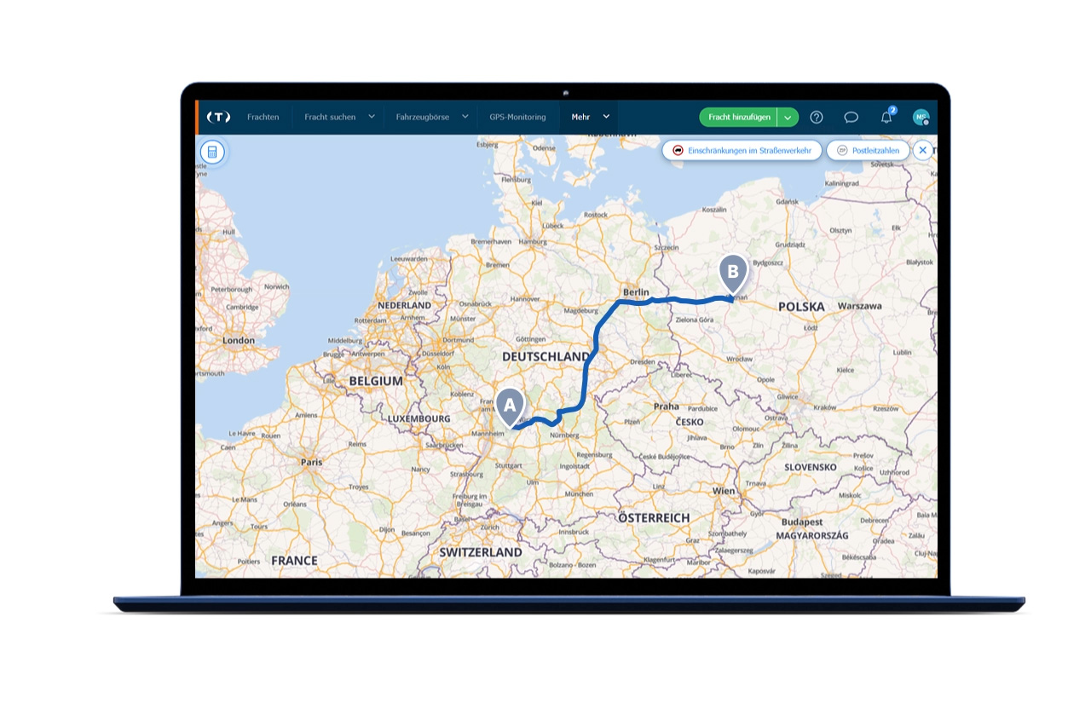Toggle Einschränkungen im Straßenverkehr map layer
The width and height of the screenshot is (1091, 709).
click(742, 150)
